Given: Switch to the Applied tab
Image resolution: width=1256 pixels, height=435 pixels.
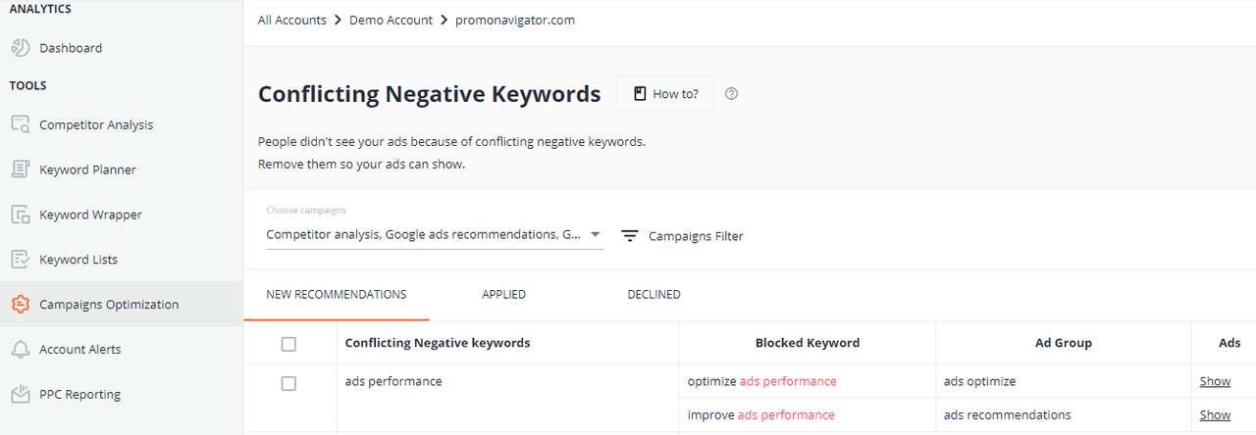Looking at the screenshot, I should click(504, 295).
